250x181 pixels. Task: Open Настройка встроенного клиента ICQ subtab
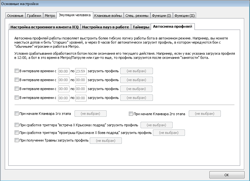click(45, 27)
